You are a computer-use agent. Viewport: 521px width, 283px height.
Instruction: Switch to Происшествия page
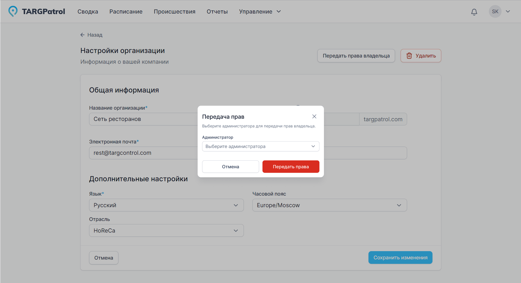175,12
